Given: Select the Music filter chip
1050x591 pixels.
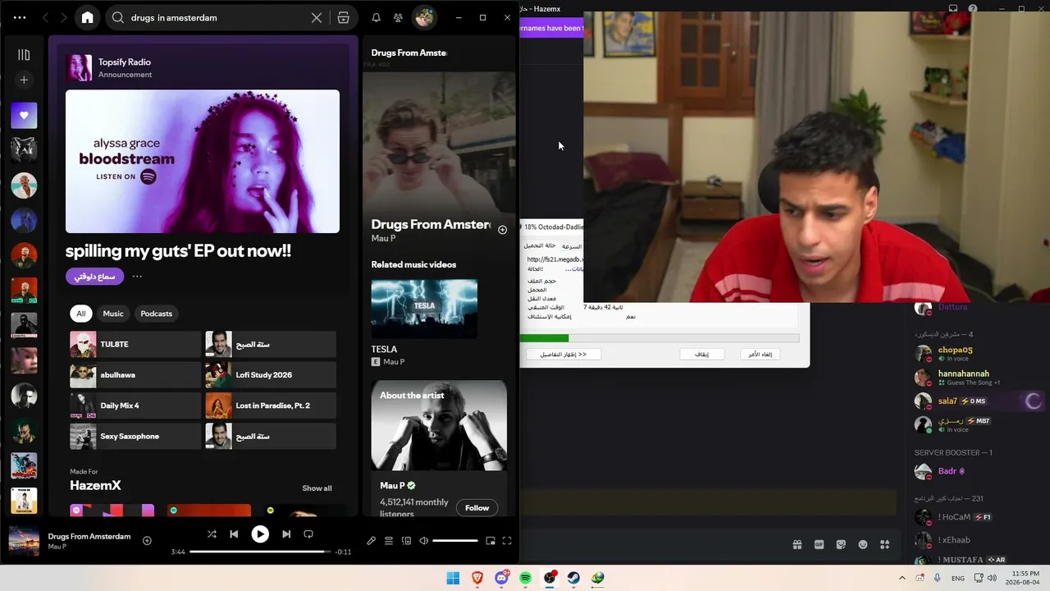Looking at the screenshot, I should [x=113, y=314].
